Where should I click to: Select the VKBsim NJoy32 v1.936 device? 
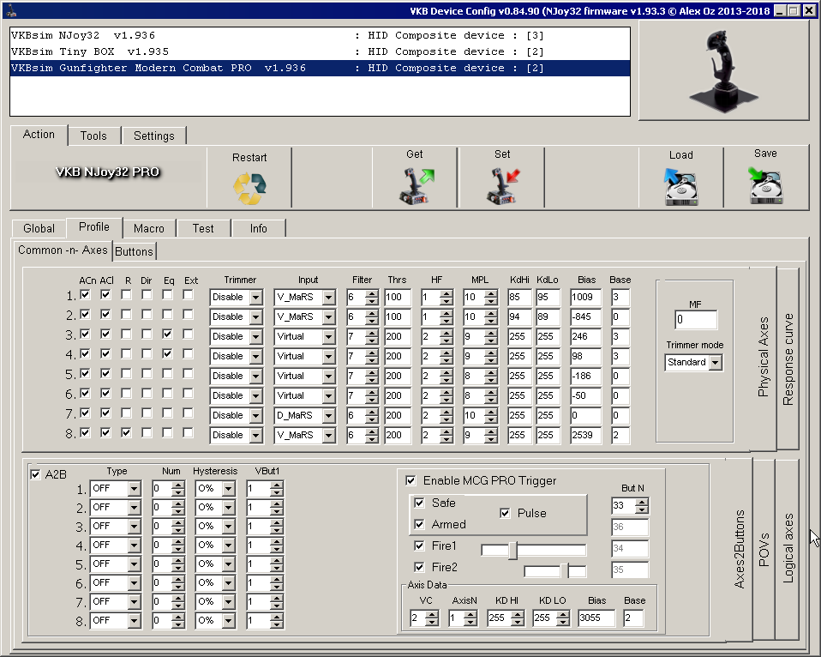(320, 36)
